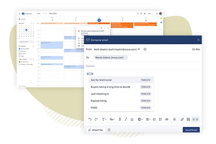Send the email
Screen dimensions: 216x144
coord(191,130)
